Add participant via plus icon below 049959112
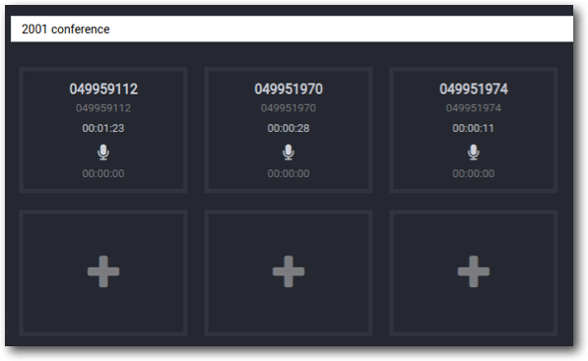The width and height of the screenshot is (588, 361). [x=103, y=271]
